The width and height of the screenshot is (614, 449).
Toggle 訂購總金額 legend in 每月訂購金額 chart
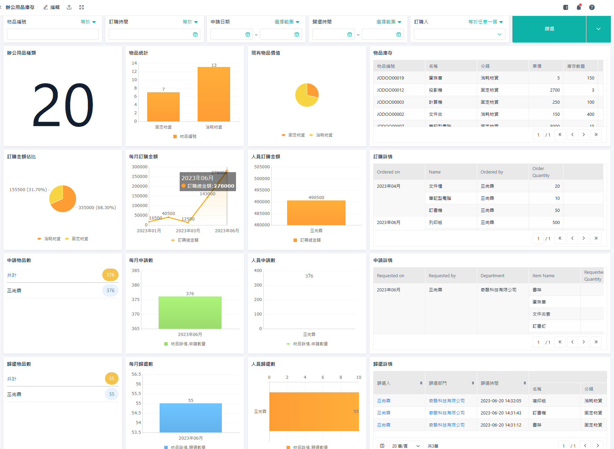coord(185,240)
